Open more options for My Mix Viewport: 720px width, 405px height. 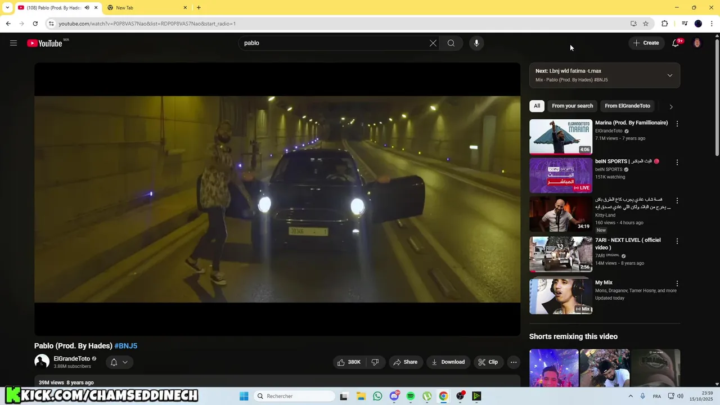click(x=677, y=283)
